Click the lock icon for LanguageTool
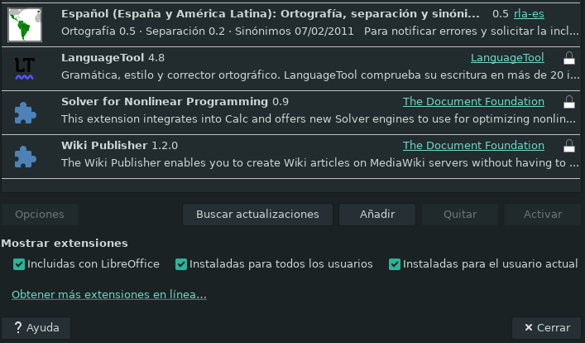The image size is (585, 343). [x=568, y=58]
